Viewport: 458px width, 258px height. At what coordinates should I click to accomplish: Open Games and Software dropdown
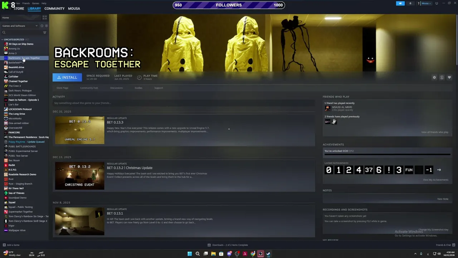[x=20, y=26]
